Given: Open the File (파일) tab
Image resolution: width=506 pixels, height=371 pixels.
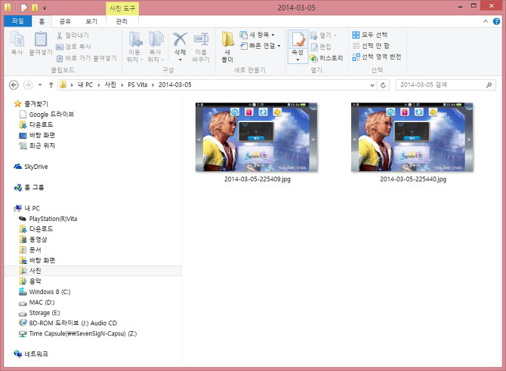Looking at the screenshot, I should (18, 21).
